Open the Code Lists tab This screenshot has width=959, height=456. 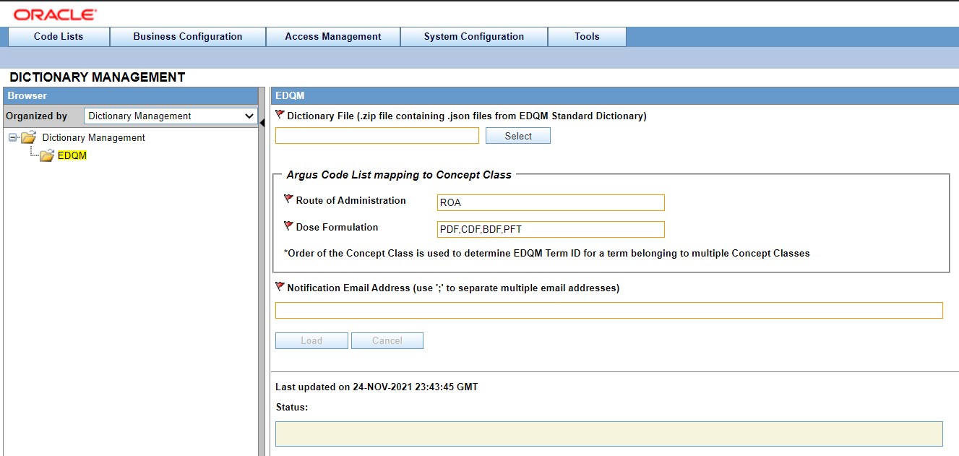click(x=58, y=36)
